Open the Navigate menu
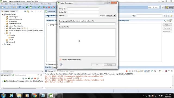This screenshot has width=174, height=98. tap(13, 4)
